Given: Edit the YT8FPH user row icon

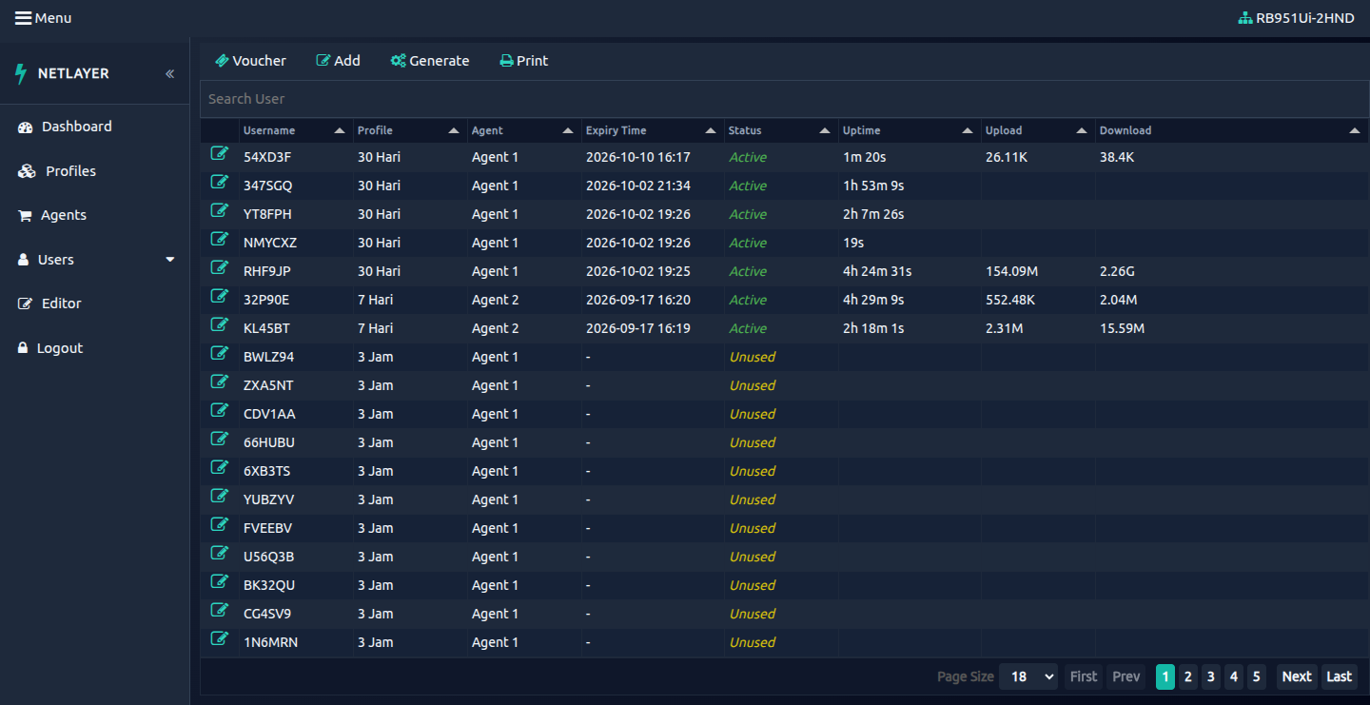Looking at the screenshot, I should [220, 210].
